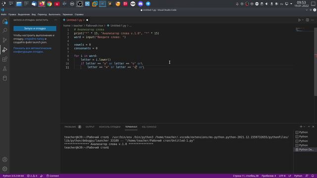
Task: Expand the new terminal profile dropdown
Action: (304, 127)
